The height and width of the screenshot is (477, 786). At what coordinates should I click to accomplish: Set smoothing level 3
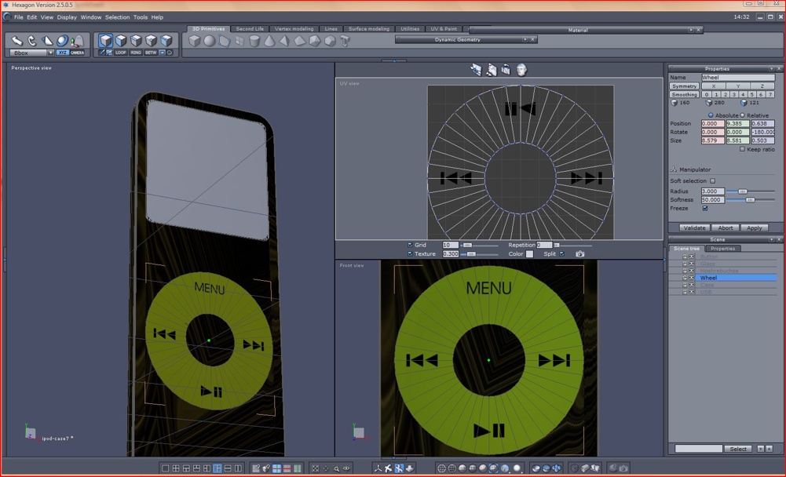point(734,95)
